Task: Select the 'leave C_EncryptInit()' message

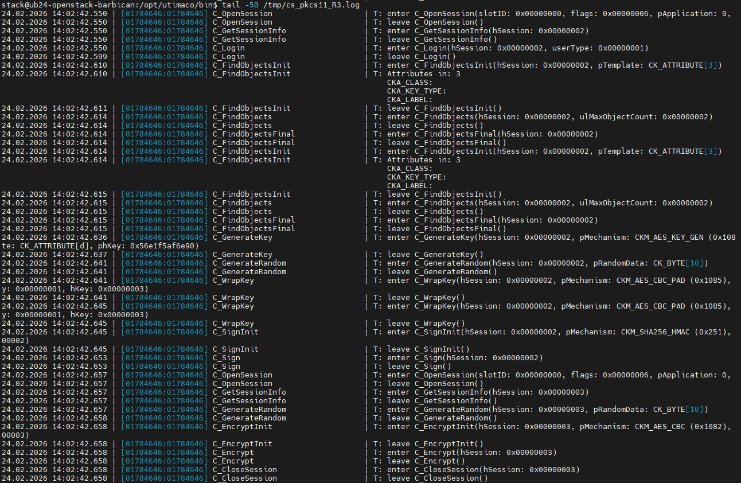Action: tap(435, 444)
